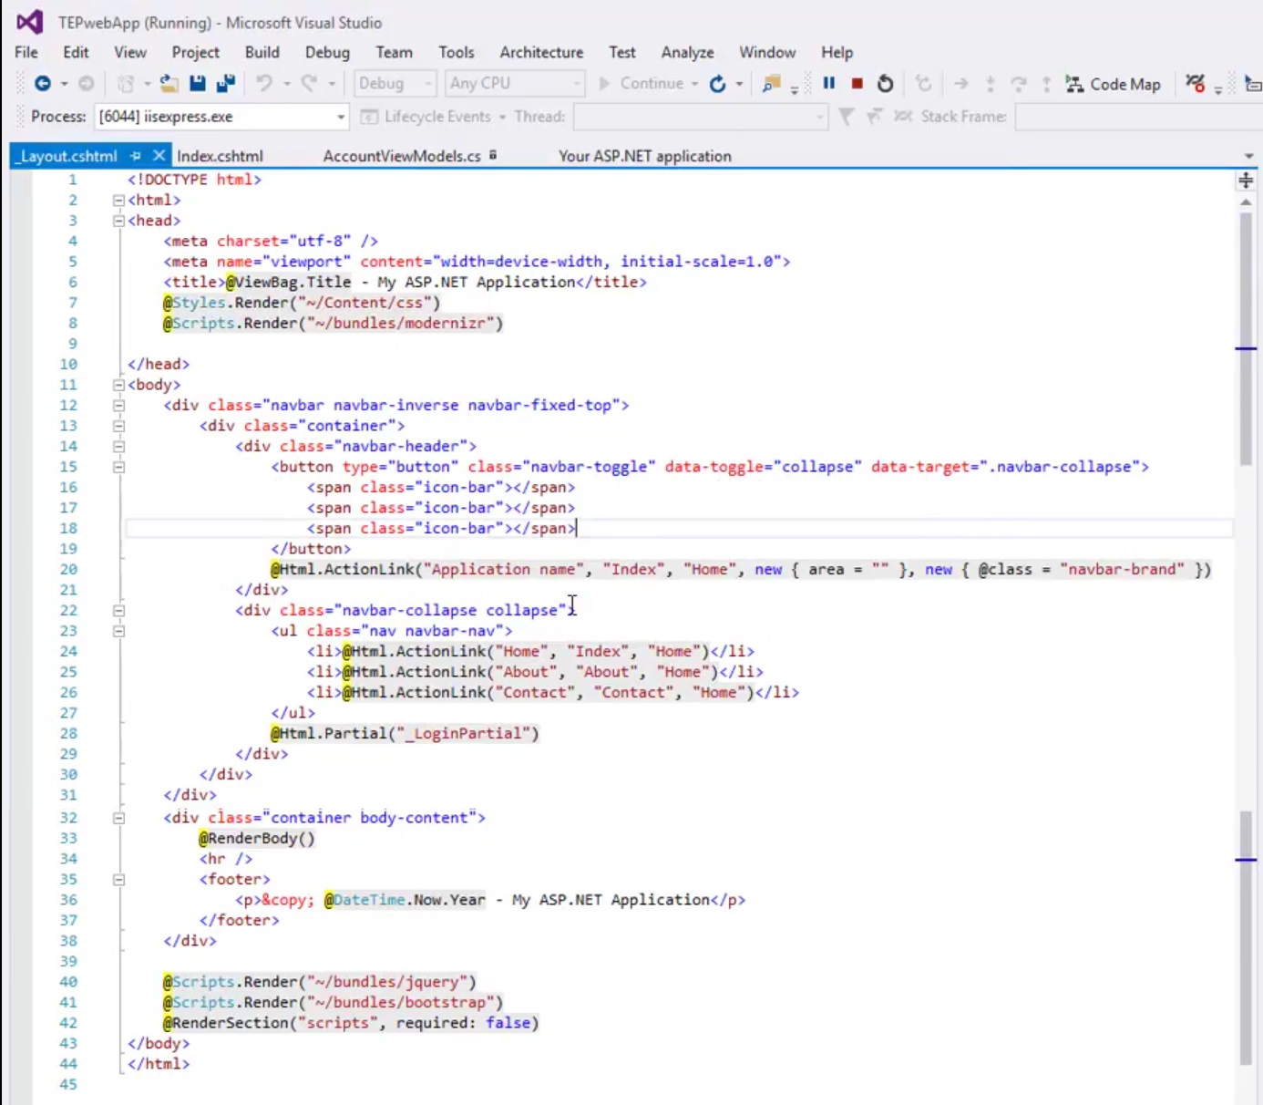Switch to the Index.cshtml tab
The height and width of the screenshot is (1105, 1263).
pyautogui.click(x=220, y=156)
